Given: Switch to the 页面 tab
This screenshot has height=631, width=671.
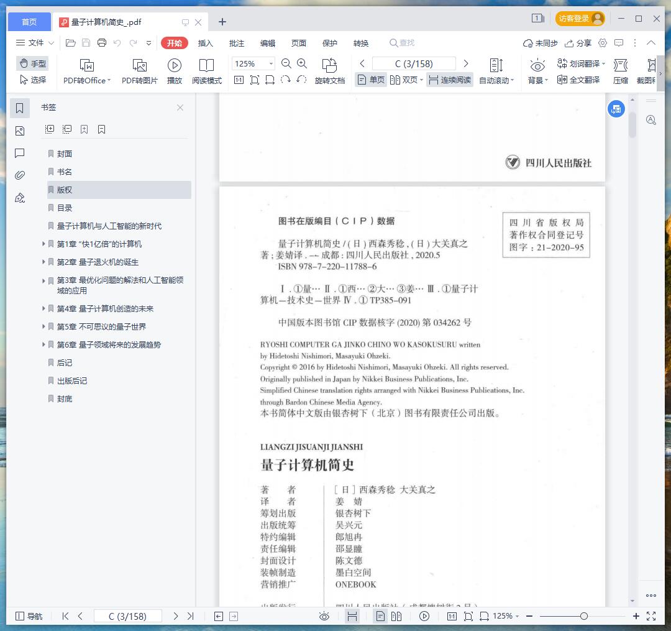Looking at the screenshot, I should click(299, 43).
